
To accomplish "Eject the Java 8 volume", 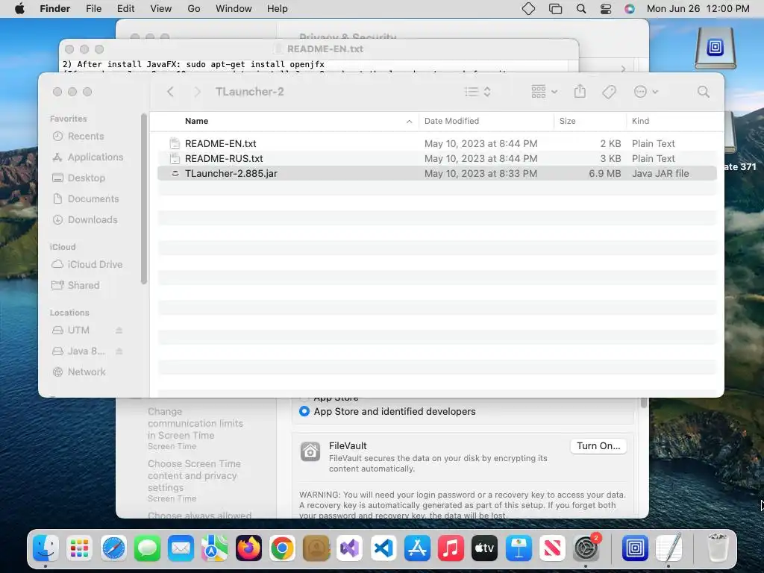I will point(119,351).
